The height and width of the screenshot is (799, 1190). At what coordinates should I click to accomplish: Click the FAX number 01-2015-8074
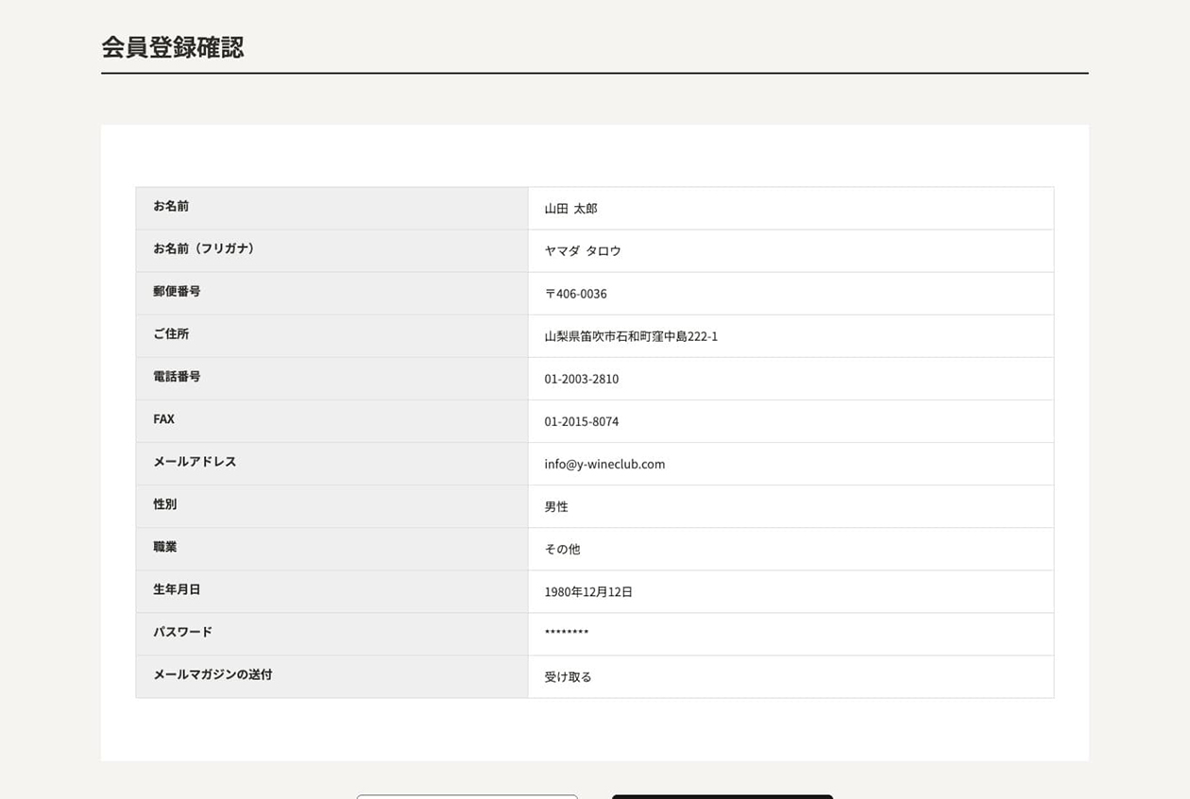[x=582, y=421]
